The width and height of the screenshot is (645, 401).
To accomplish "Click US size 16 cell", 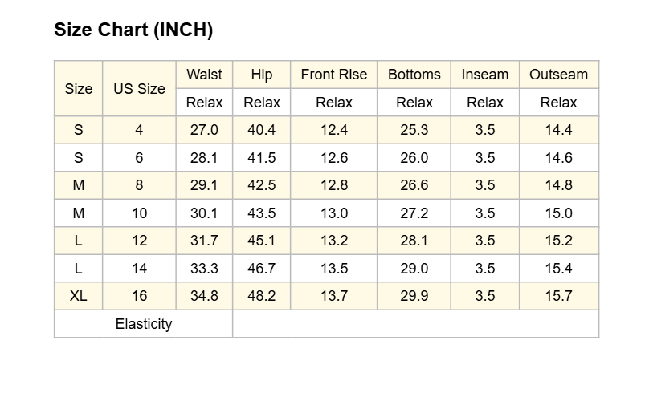I will (x=140, y=296).
